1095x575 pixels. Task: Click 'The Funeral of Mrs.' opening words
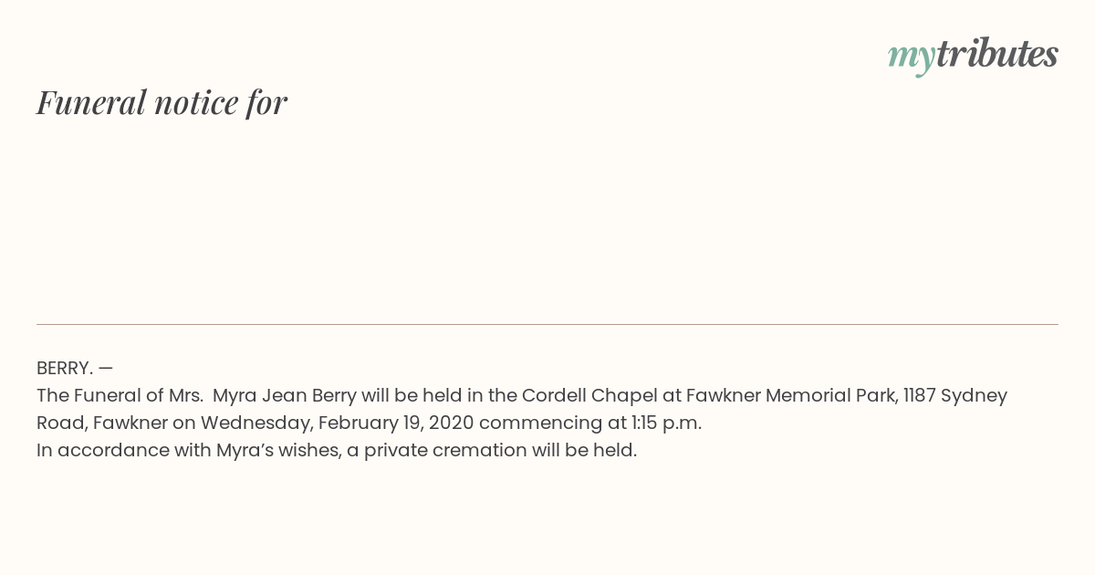120,395
